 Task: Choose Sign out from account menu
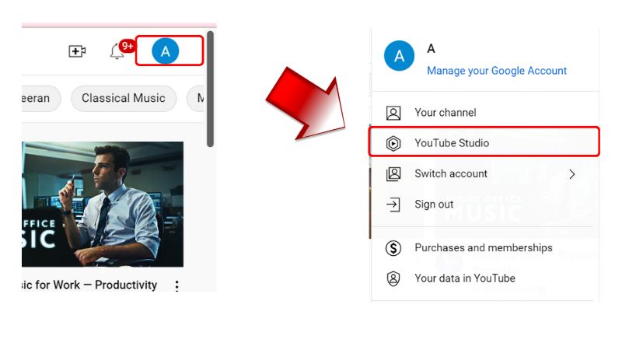click(x=484, y=205)
